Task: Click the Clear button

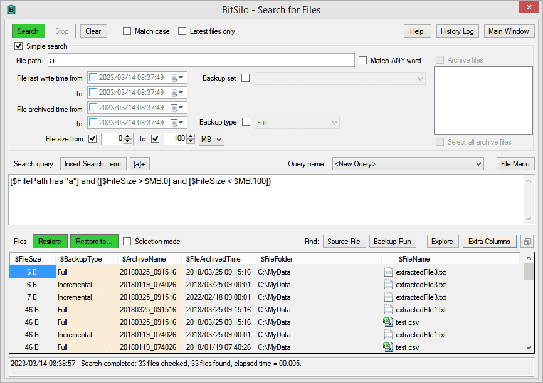Action: click(93, 31)
